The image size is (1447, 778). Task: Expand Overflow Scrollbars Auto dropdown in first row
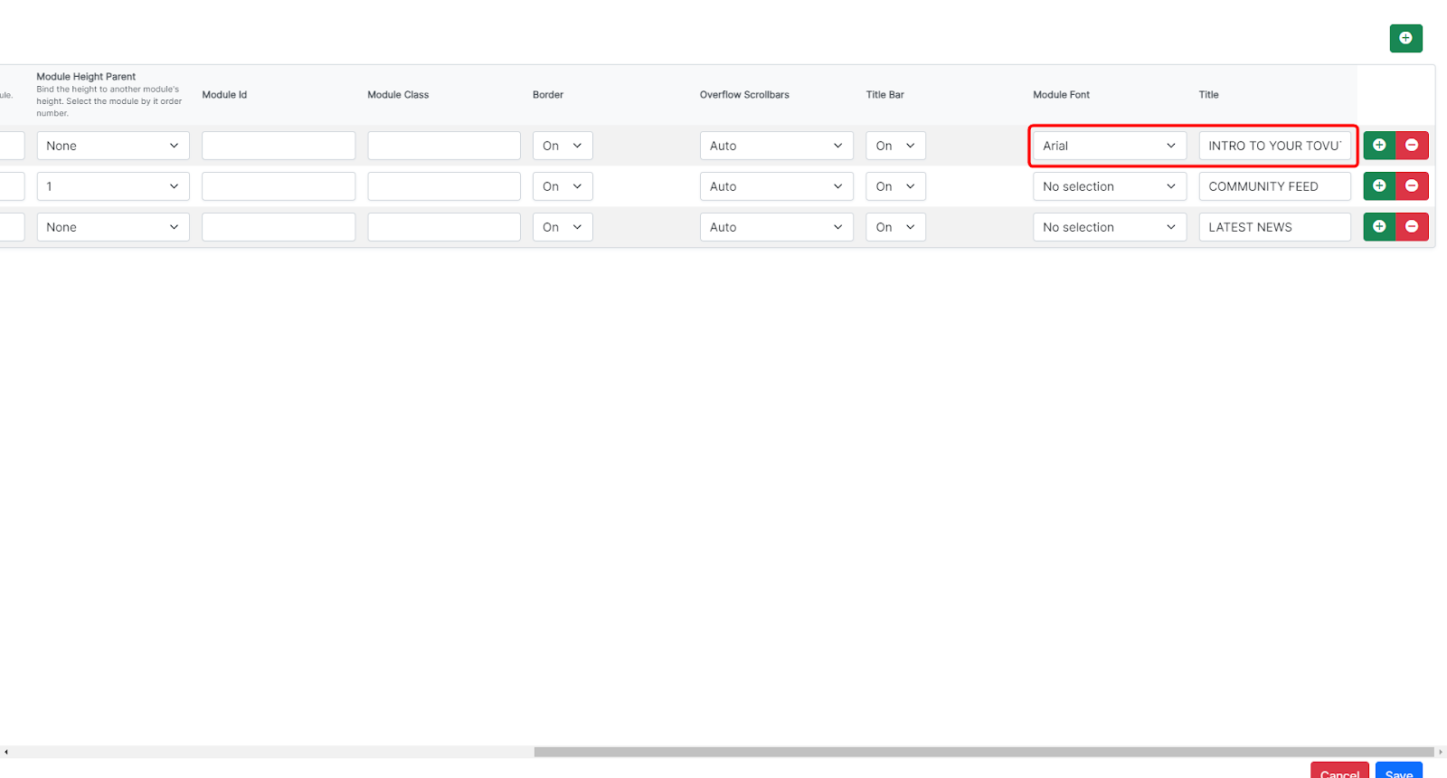coord(776,146)
